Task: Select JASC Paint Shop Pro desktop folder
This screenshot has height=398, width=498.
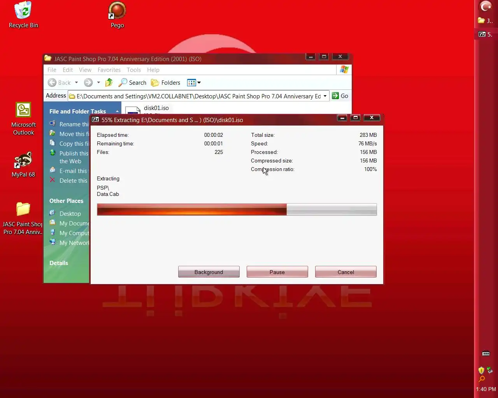Action: (x=23, y=218)
